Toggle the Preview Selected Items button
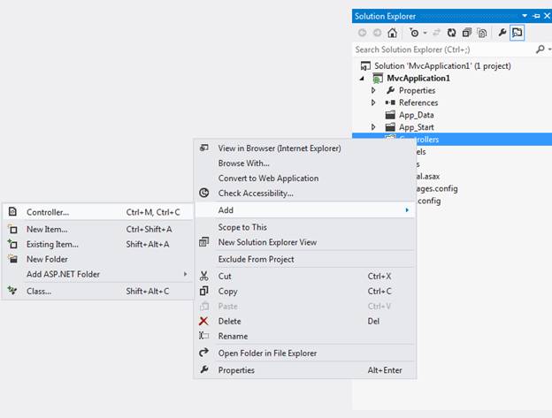Screen dimensions: 552x418 click(x=517, y=33)
